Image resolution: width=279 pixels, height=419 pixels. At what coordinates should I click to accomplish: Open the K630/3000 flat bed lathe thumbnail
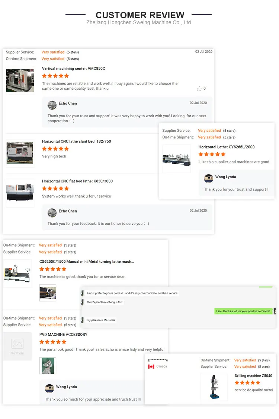point(20,193)
